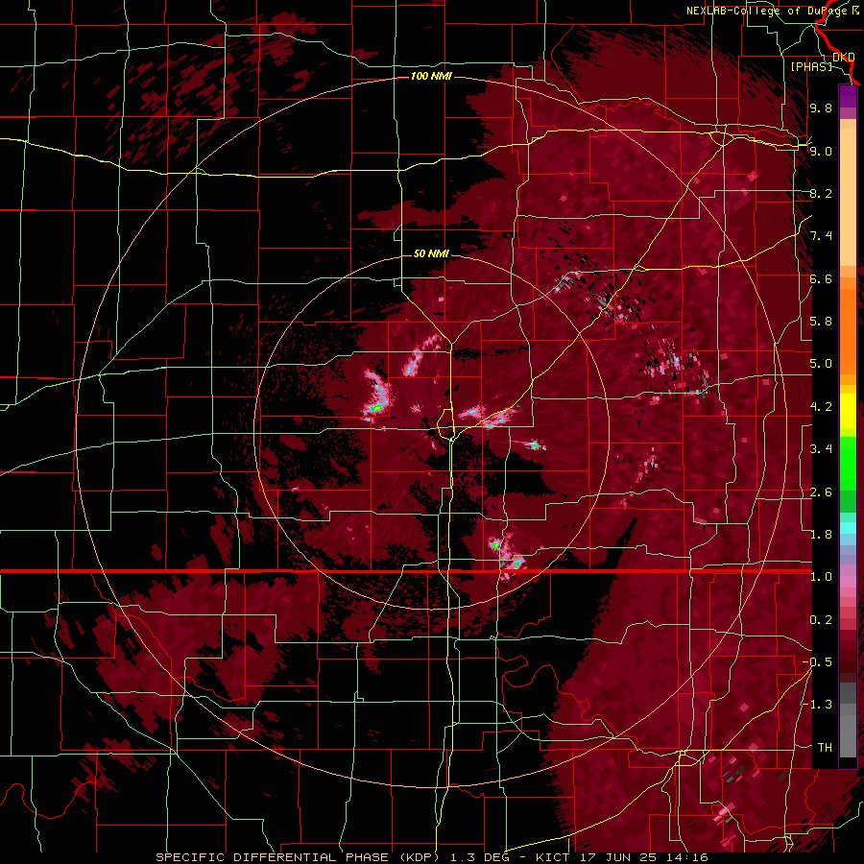This screenshot has height=864, width=864.
Task: Click the (KDP) abbreviation in the caption
Action: click(420, 857)
